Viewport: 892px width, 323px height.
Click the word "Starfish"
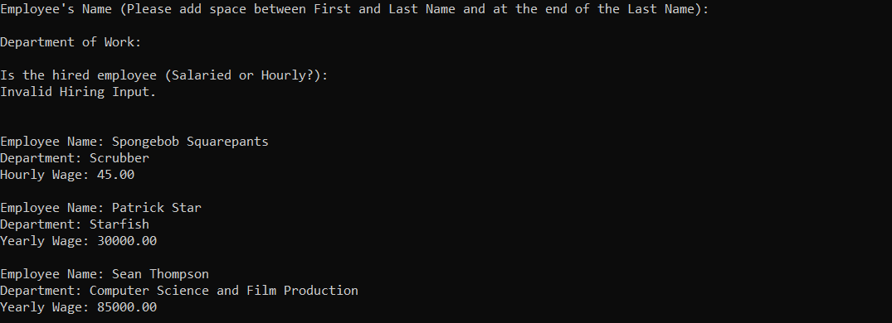(119, 224)
